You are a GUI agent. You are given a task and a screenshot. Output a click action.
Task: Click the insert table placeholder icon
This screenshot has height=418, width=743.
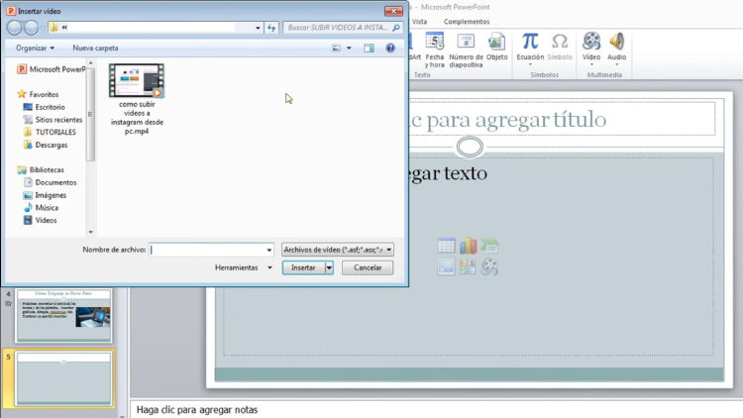[x=446, y=246]
